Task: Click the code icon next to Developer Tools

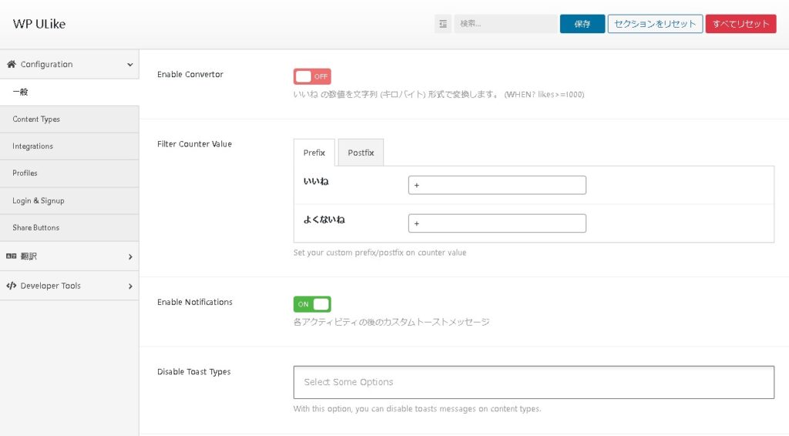Action: (x=12, y=286)
